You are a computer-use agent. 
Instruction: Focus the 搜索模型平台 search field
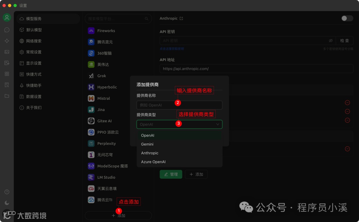(x=118, y=19)
